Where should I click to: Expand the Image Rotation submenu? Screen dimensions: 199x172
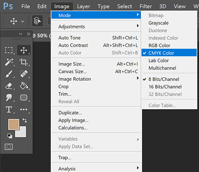click(x=96, y=79)
